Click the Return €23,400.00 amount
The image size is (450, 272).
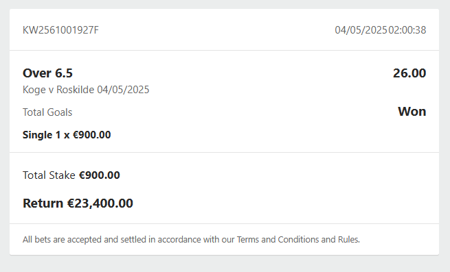[x=100, y=203]
